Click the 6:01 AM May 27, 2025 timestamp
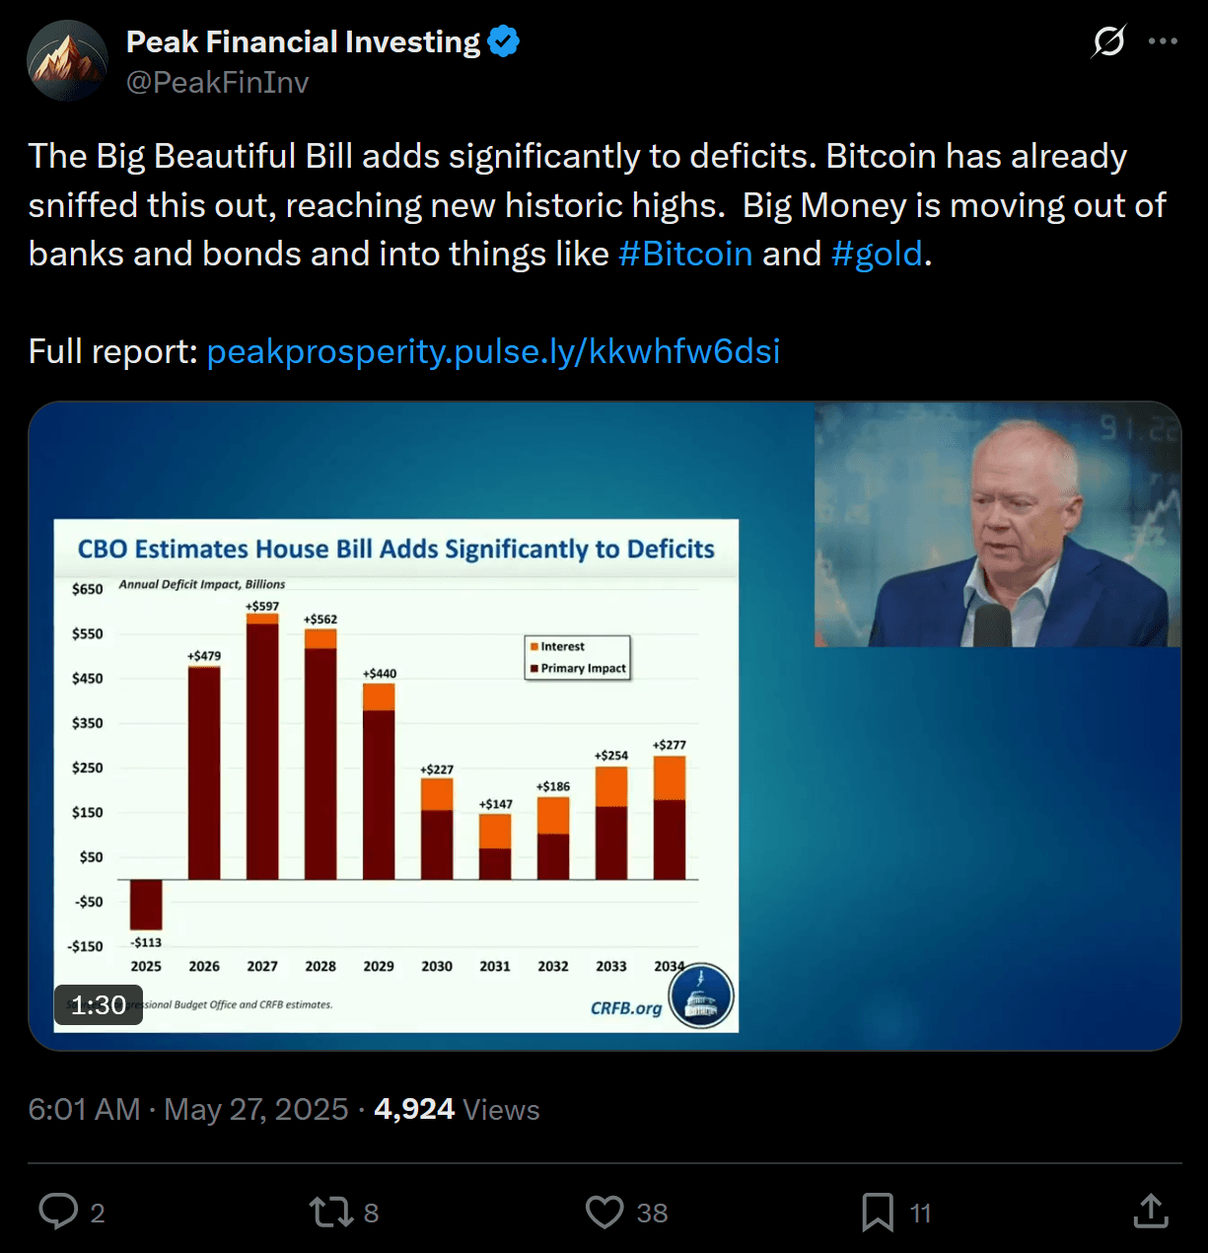Screen dimensions: 1208x1253 (187, 1110)
